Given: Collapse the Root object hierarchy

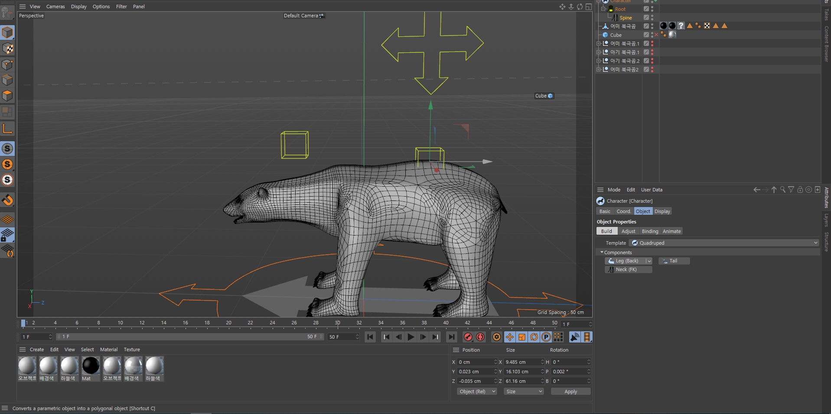Looking at the screenshot, I should point(603,9).
